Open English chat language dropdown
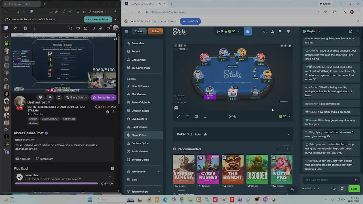Image resolution: width=363 pixels, height=204 pixels. (x=311, y=31)
